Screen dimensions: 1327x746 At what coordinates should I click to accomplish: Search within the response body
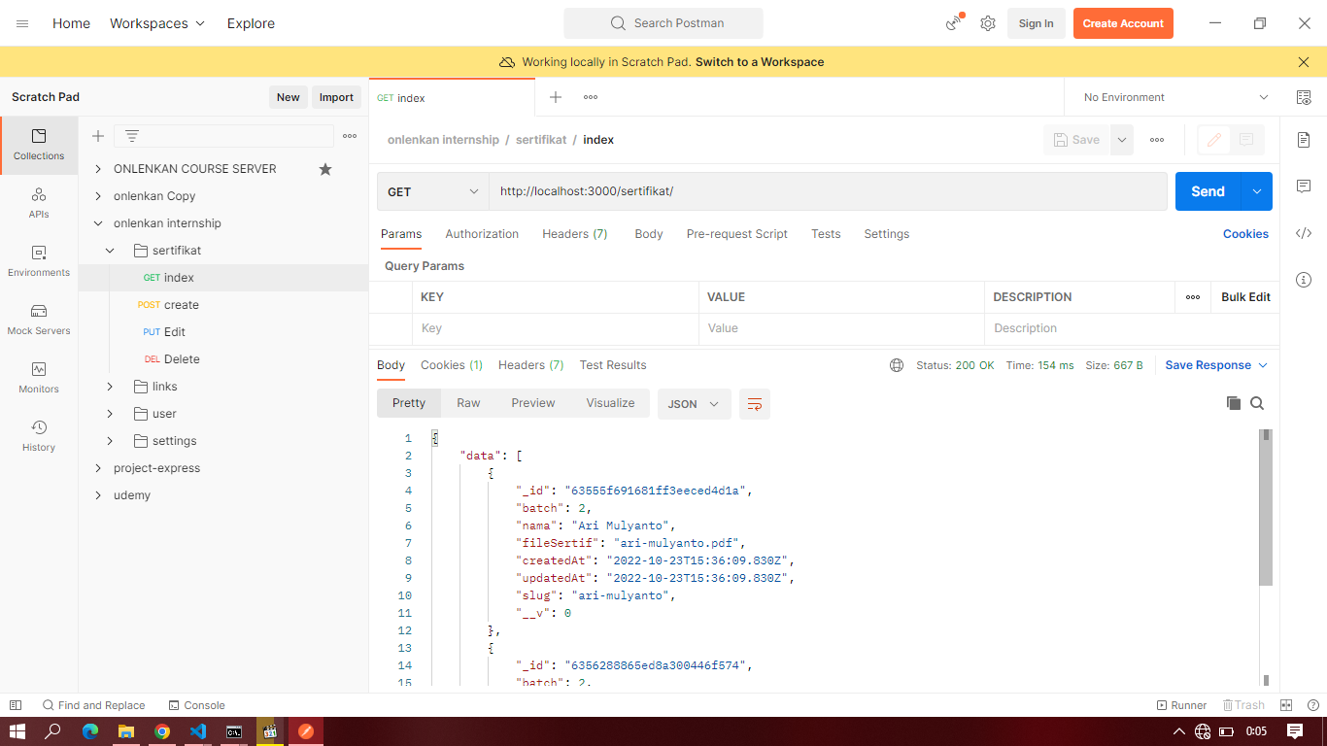point(1257,403)
